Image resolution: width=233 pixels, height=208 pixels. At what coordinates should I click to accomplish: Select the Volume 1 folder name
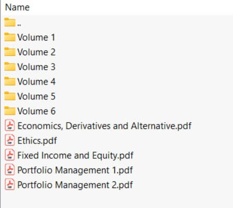(x=36, y=37)
